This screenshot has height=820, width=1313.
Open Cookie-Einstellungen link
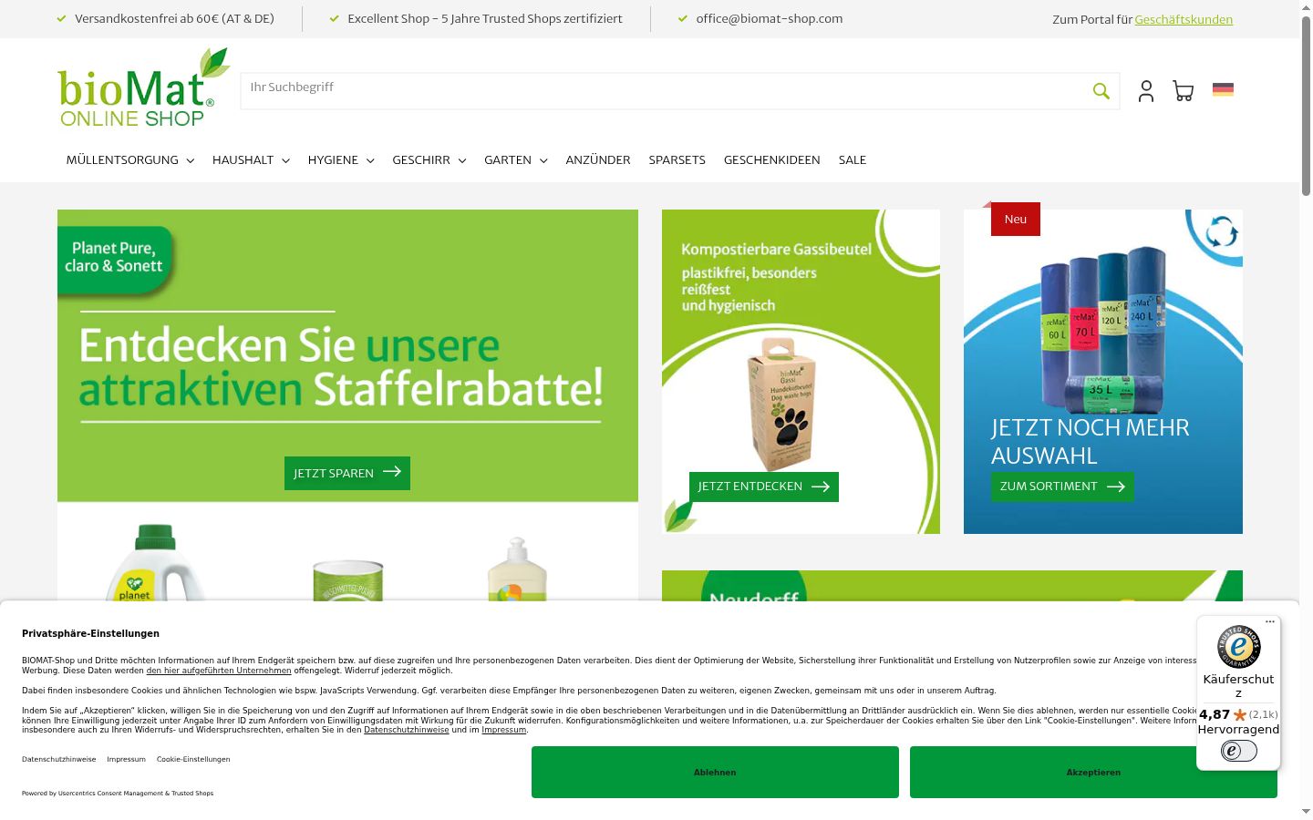pyautogui.click(x=193, y=759)
